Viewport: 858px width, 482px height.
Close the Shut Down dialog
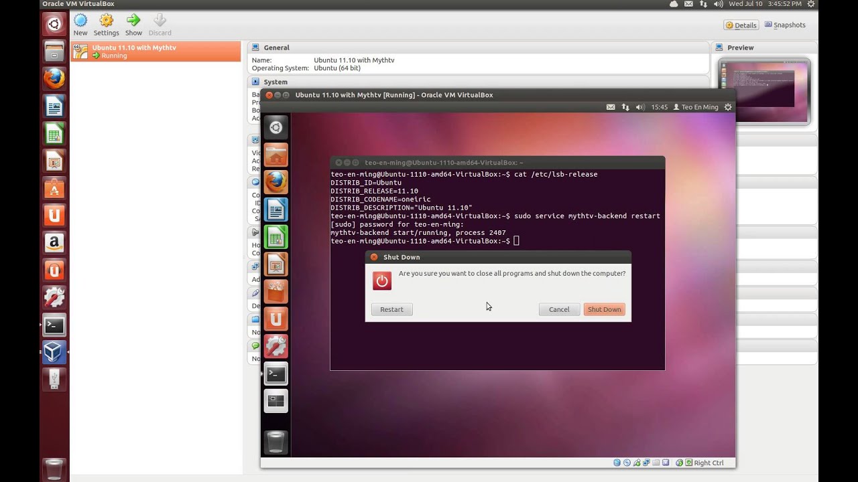coord(374,257)
